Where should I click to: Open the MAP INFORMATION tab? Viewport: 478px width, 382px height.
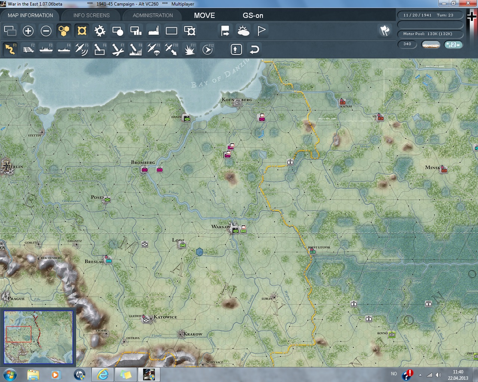[x=30, y=15]
